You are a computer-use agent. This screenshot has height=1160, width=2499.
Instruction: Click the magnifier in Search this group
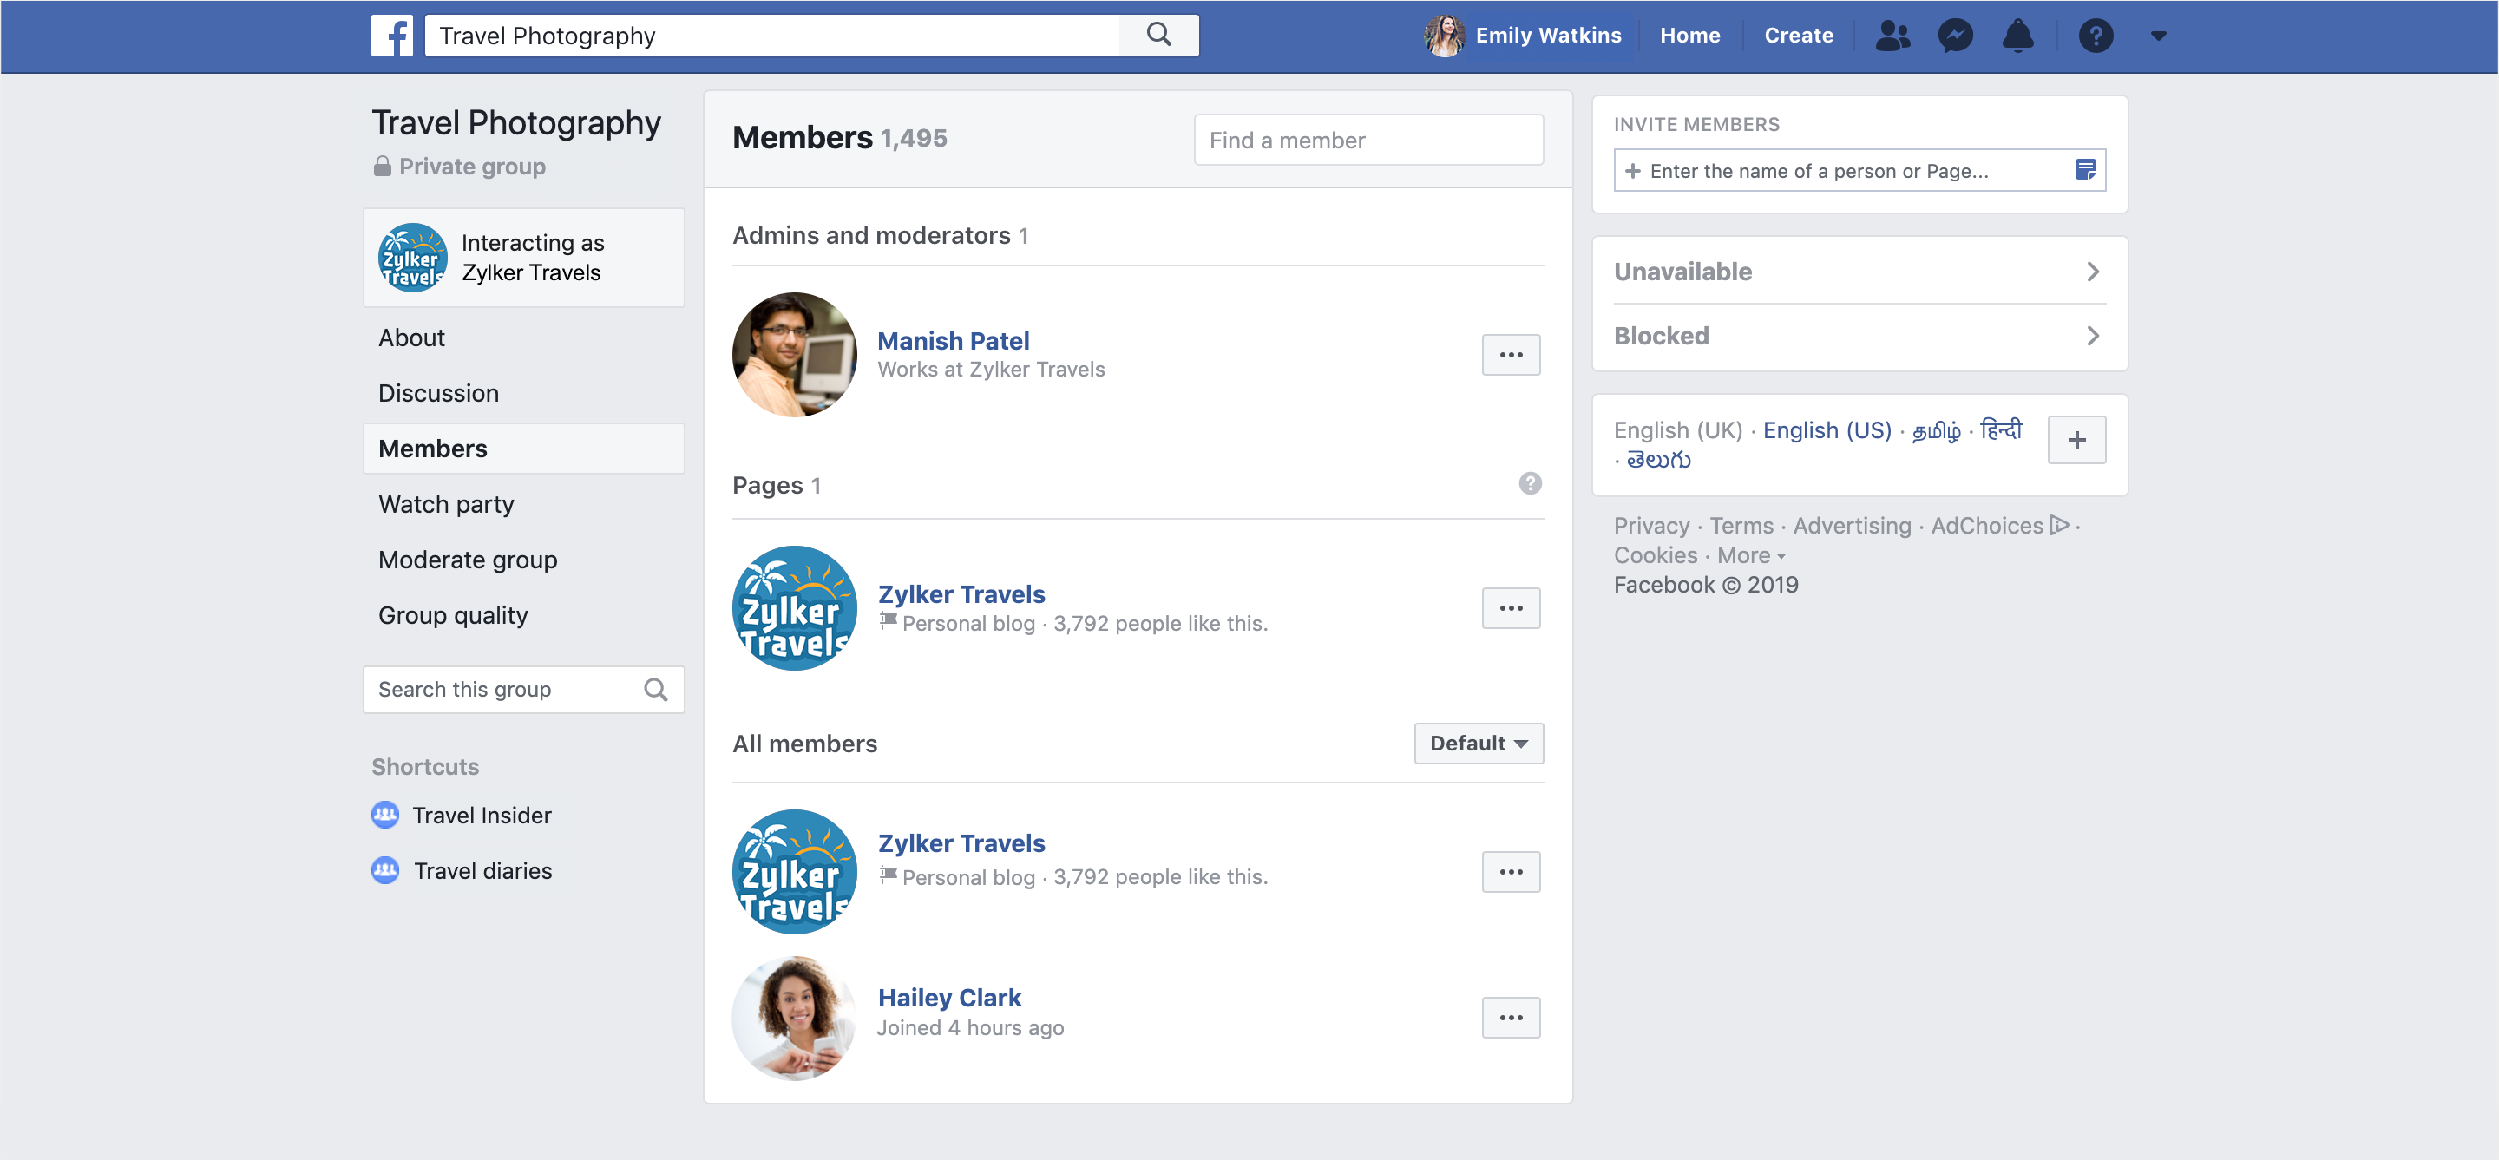pyautogui.click(x=656, y=690)
